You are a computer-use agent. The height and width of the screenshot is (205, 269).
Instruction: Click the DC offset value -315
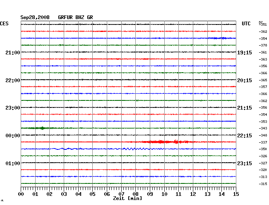point(263,184)
